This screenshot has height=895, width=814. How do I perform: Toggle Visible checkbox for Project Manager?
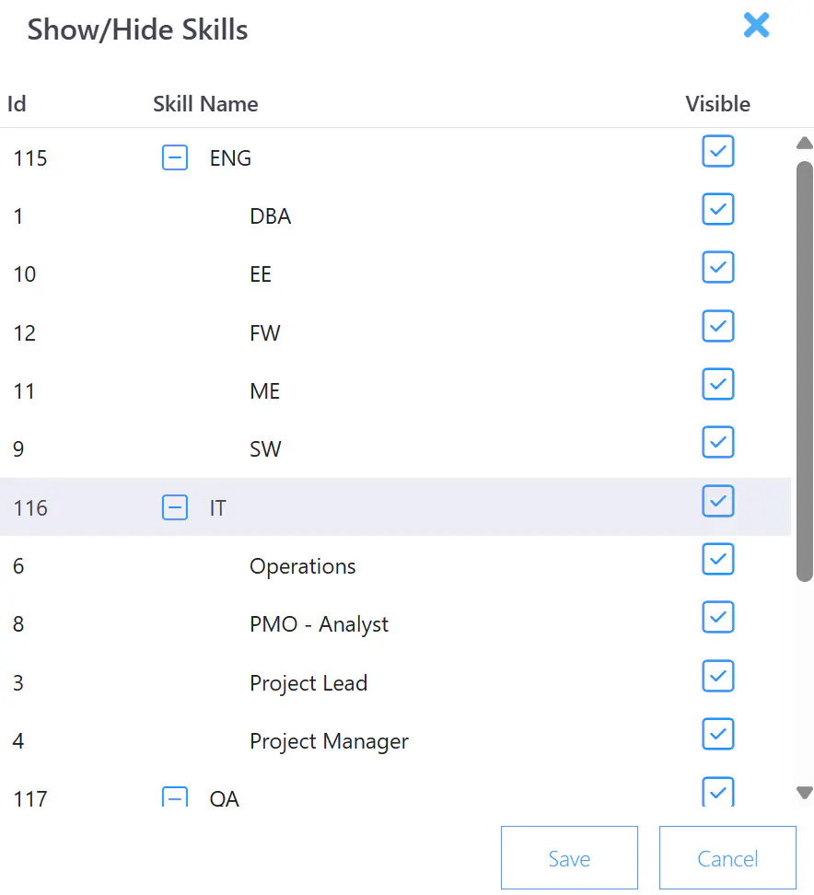(x=718, y=734)
